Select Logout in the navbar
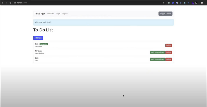Image resolution: width=207 pixels, height=107 pixels. [65, 14]
